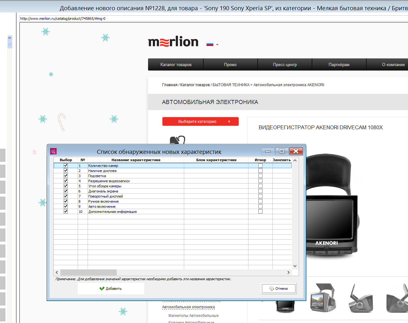This screenshot has width=408, height=323.
Task: Click Блок характеристики column header
Action: pos(216,160)
